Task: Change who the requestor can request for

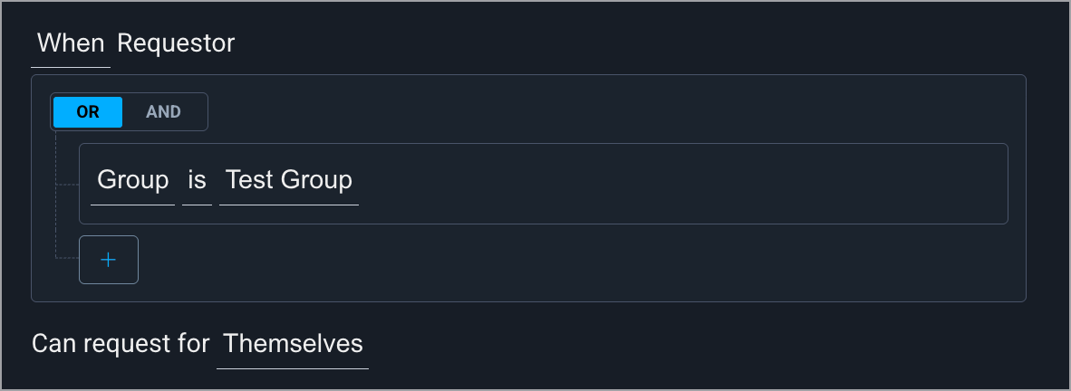Action: click(293, 344)
